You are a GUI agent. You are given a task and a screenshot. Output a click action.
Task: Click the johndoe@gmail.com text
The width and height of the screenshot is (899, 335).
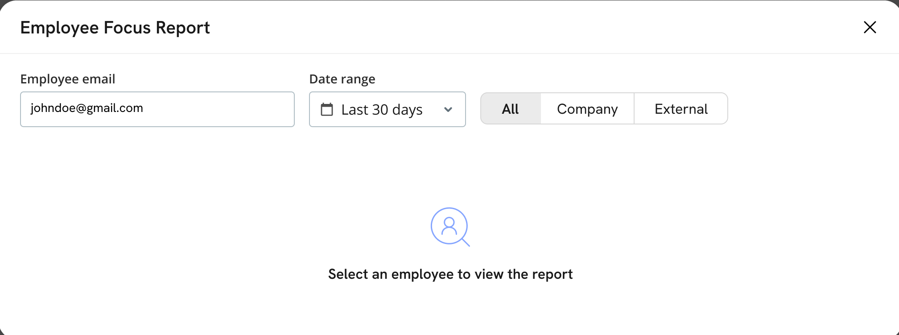point(87,108)
